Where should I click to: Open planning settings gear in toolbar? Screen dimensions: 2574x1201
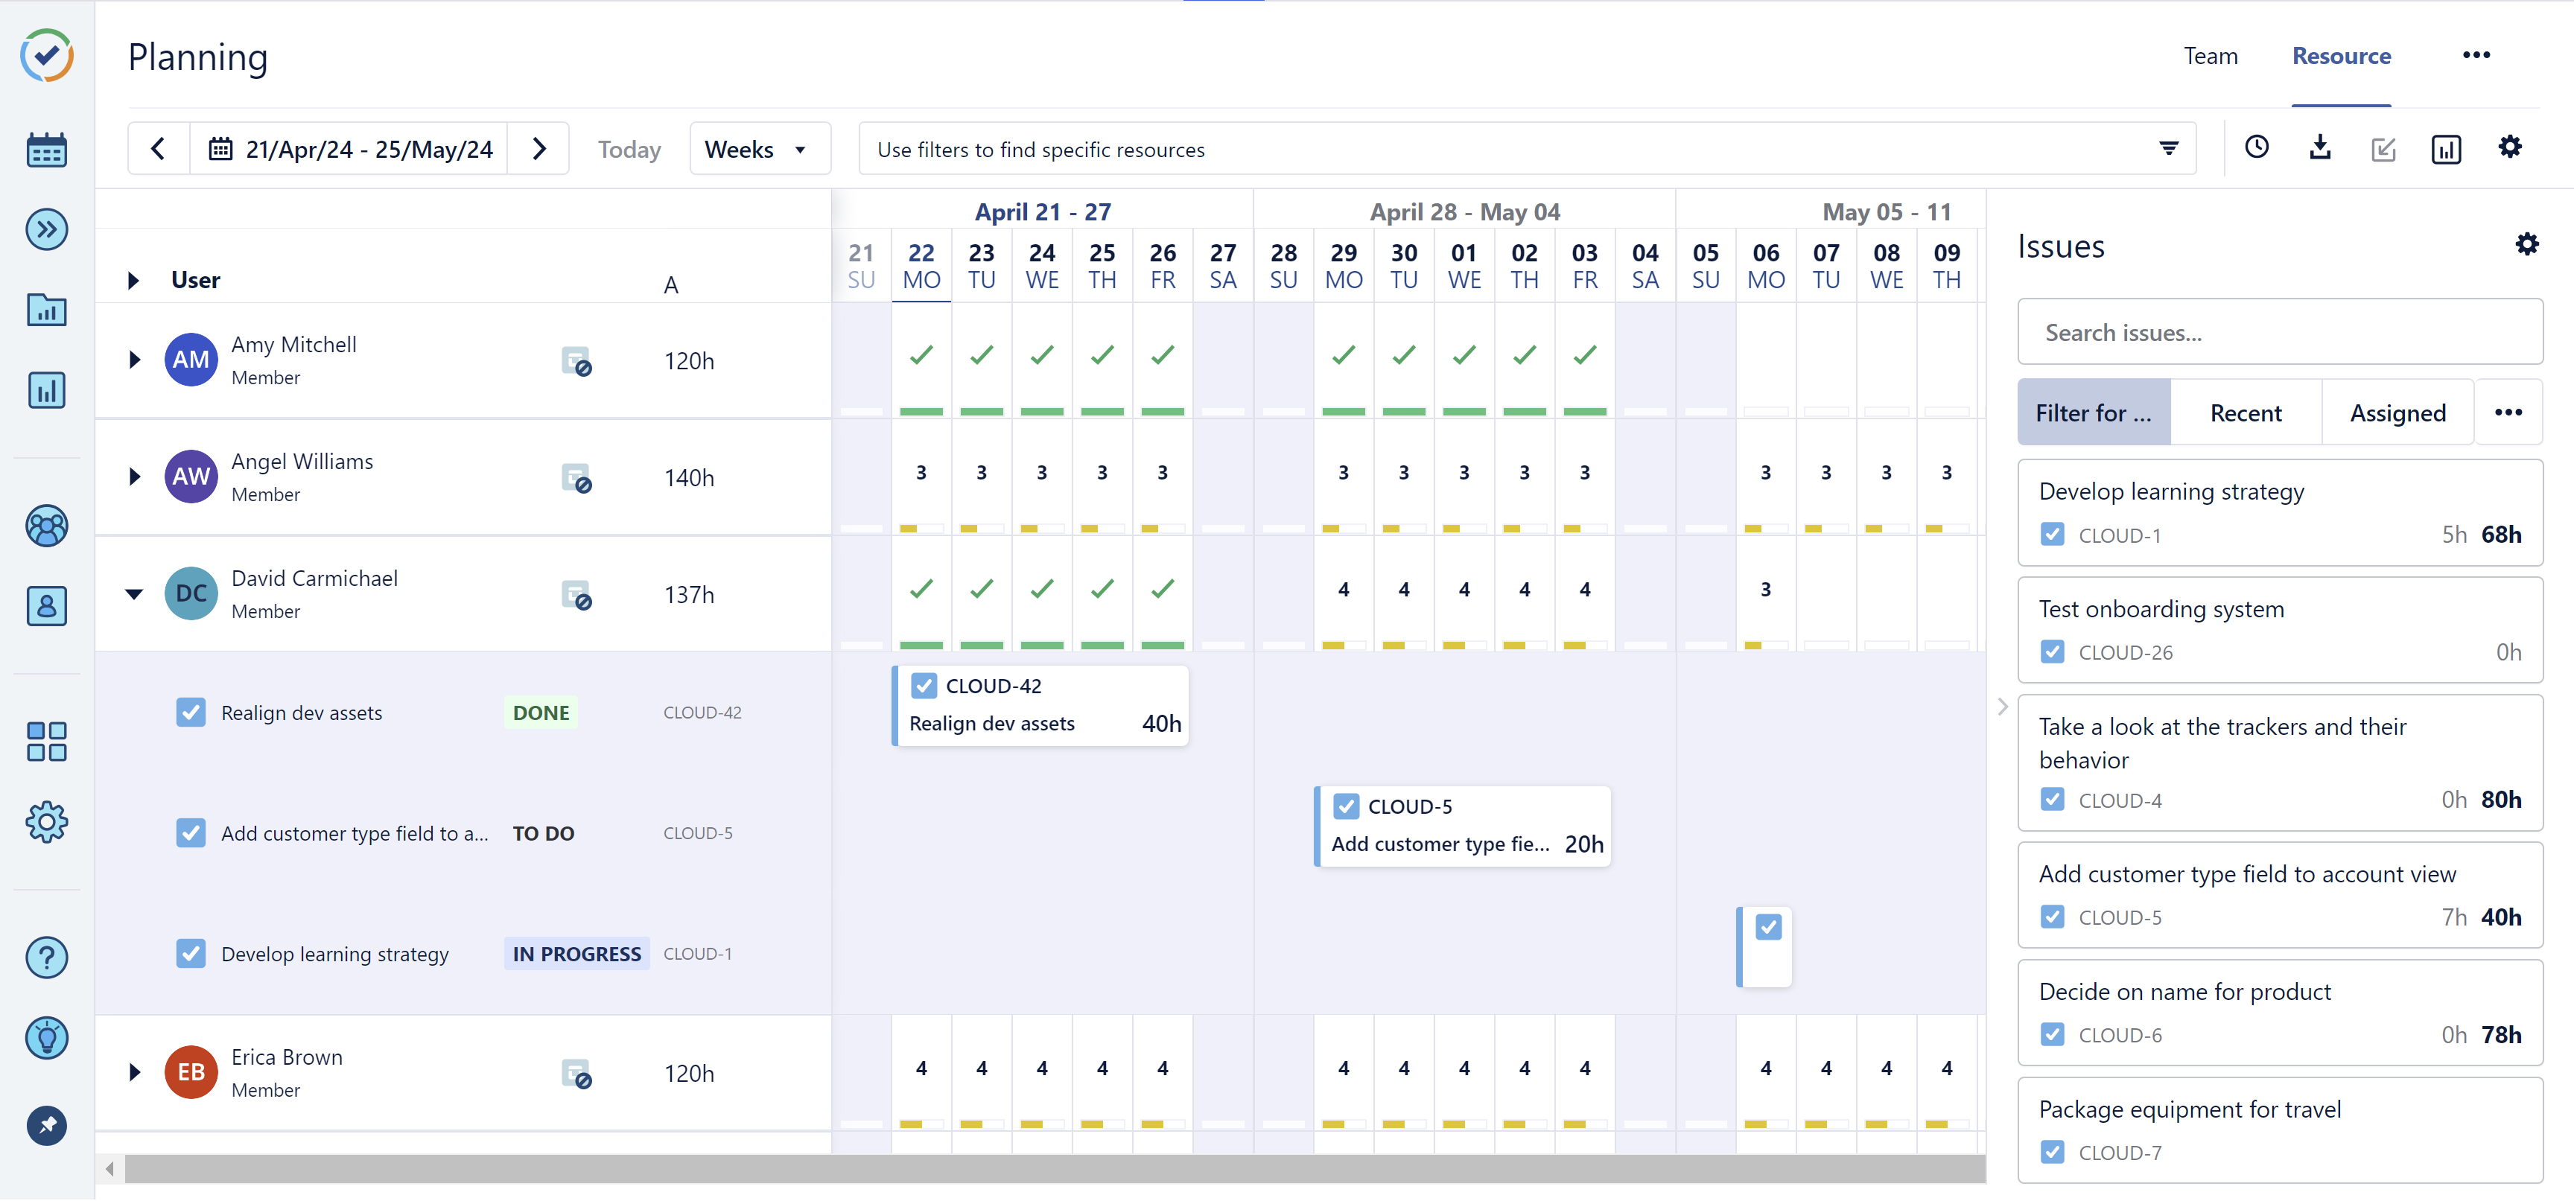pos(2510,148)
